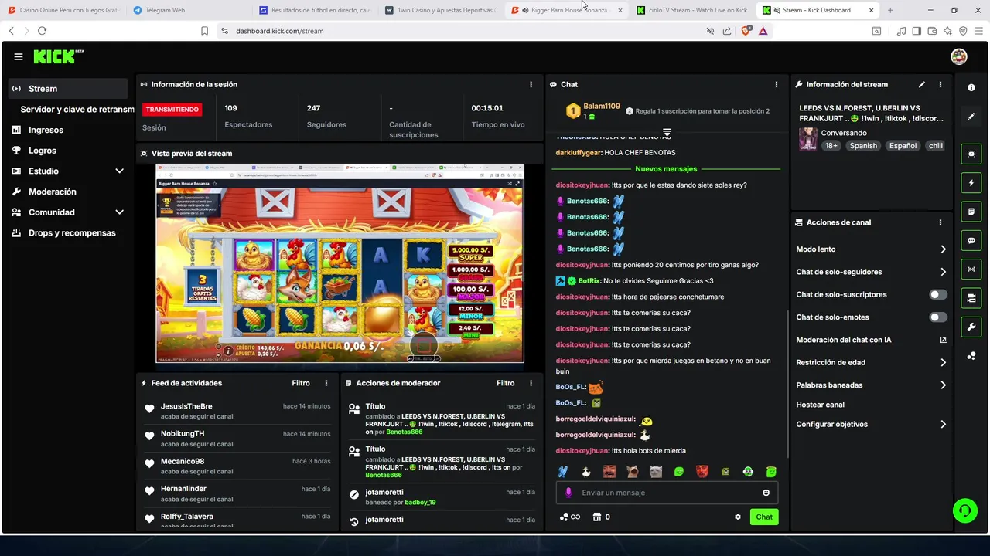Expand Configurar objetivos option
The height and width of the screenshot is (556, 990).
pos(871,424)
